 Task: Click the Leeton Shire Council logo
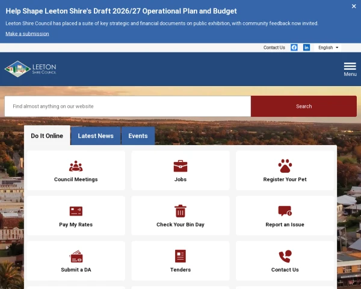30,69
